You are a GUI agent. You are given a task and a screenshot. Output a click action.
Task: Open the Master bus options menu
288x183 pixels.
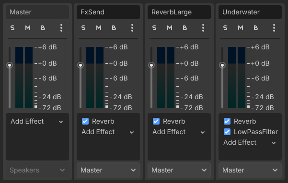point(61,28)
